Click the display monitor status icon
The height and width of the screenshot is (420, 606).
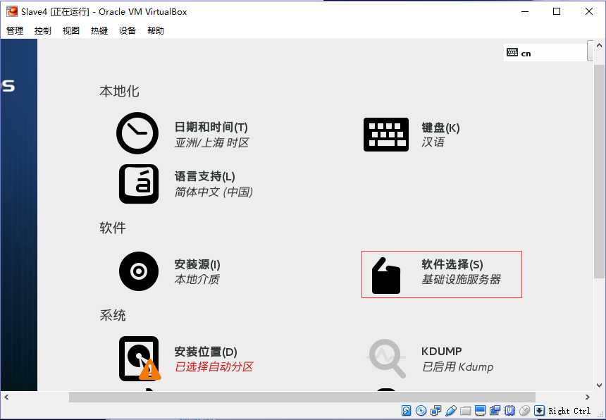[x=480, y=410]
